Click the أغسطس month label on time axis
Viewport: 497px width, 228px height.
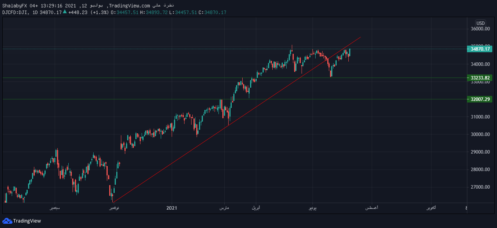371,208
